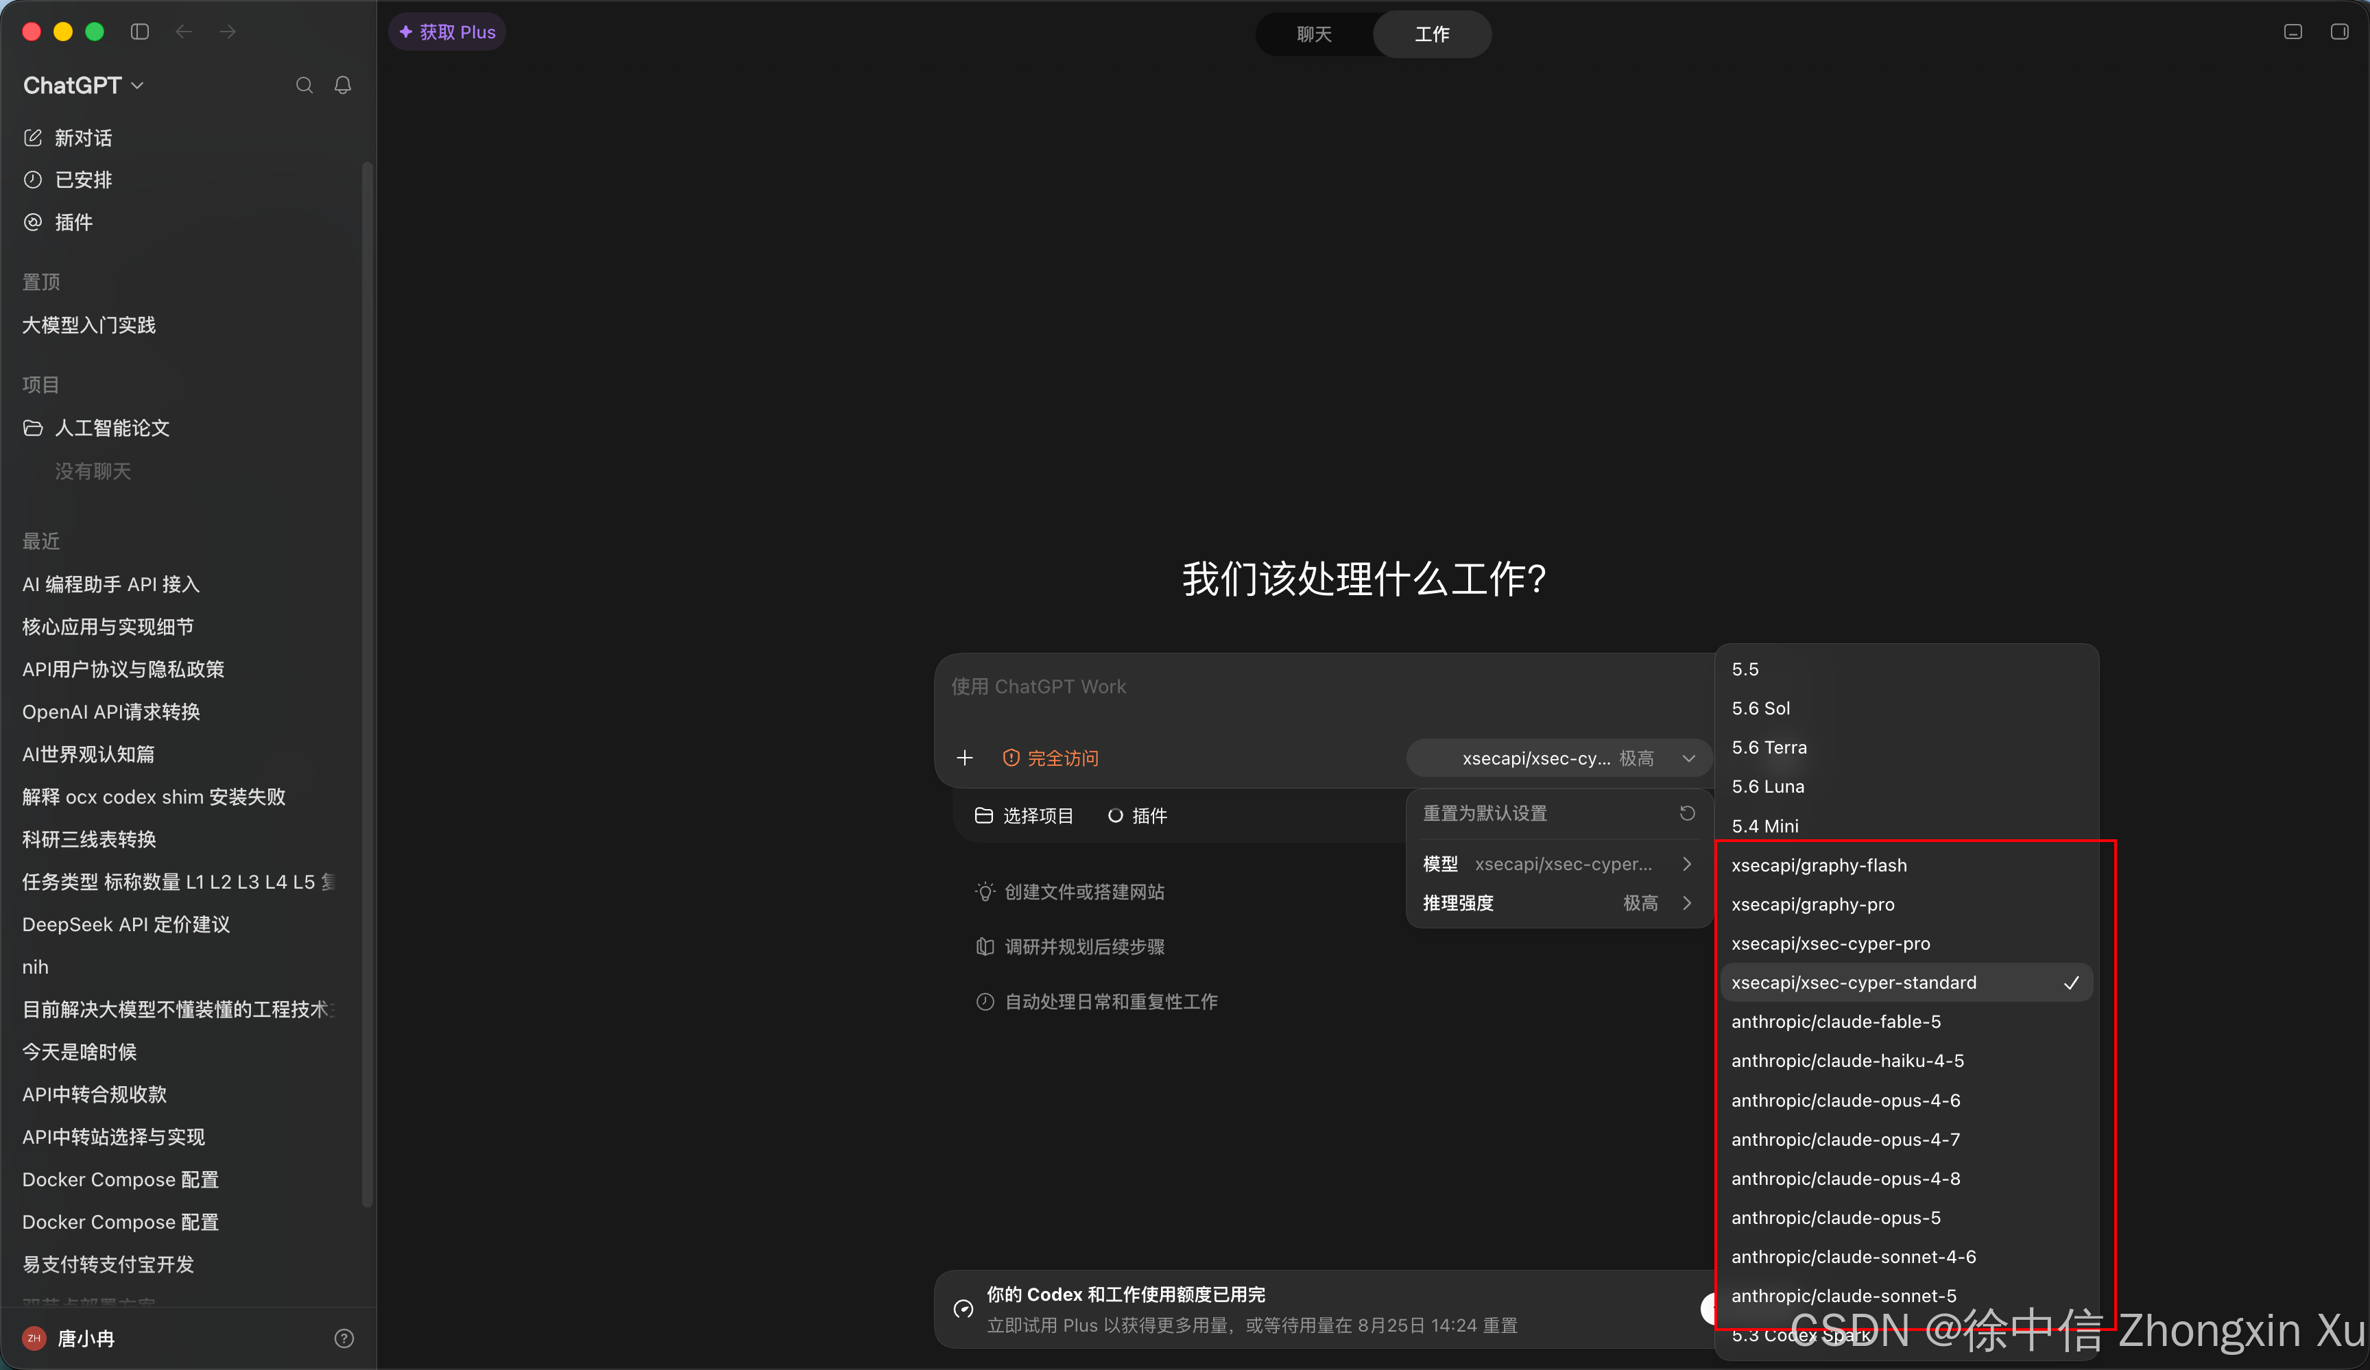Viewport: 2370px width, 1370px height.
Task: Switch to the 聊天 tab
Action: (1314, 34)
